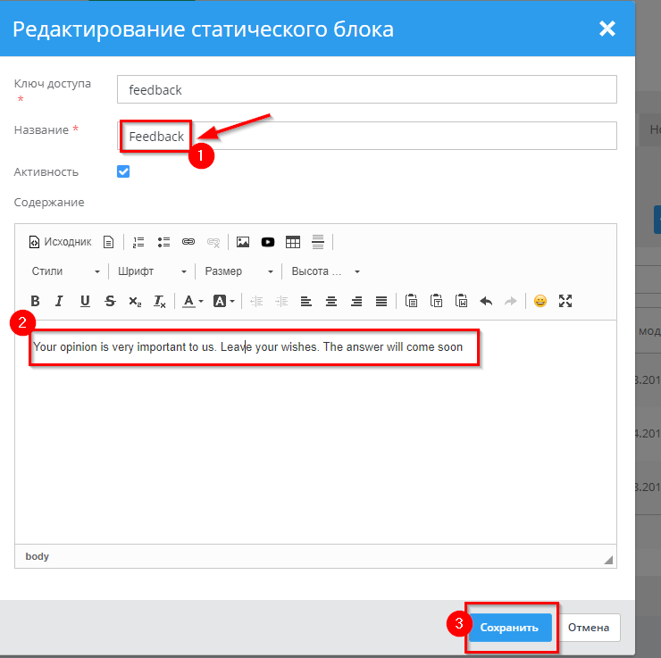Open the text color picker
661x658 pixels.
click(192, 301)
